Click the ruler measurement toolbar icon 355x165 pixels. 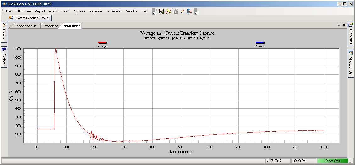tap(169, 11)
